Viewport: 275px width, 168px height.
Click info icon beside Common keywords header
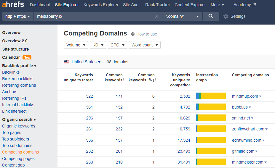(124, 79)
